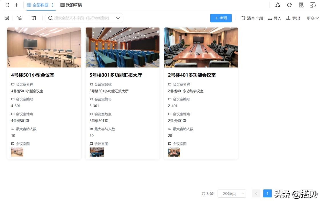Click the plus icon to add view

coord(16,5)
